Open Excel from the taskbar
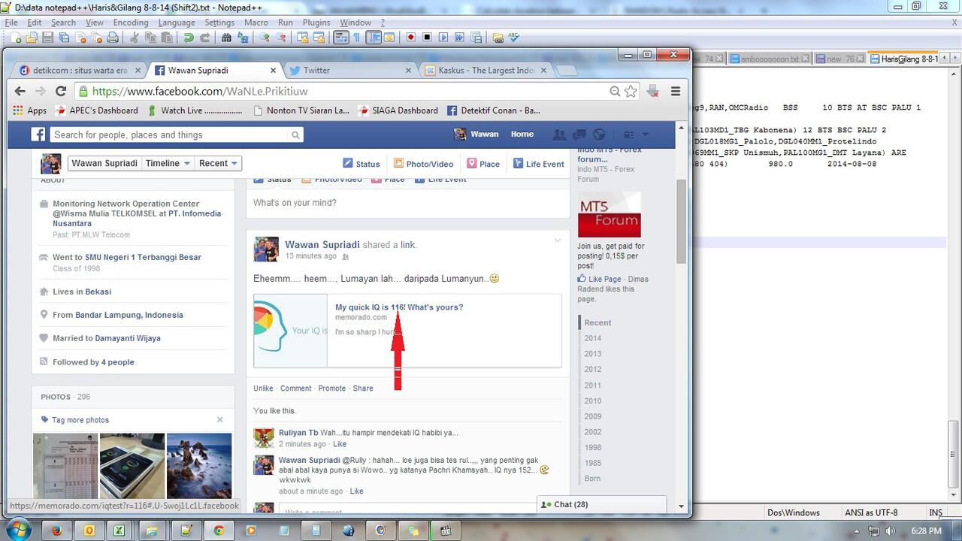The image size is (962, 541). (x=119, y=530)
